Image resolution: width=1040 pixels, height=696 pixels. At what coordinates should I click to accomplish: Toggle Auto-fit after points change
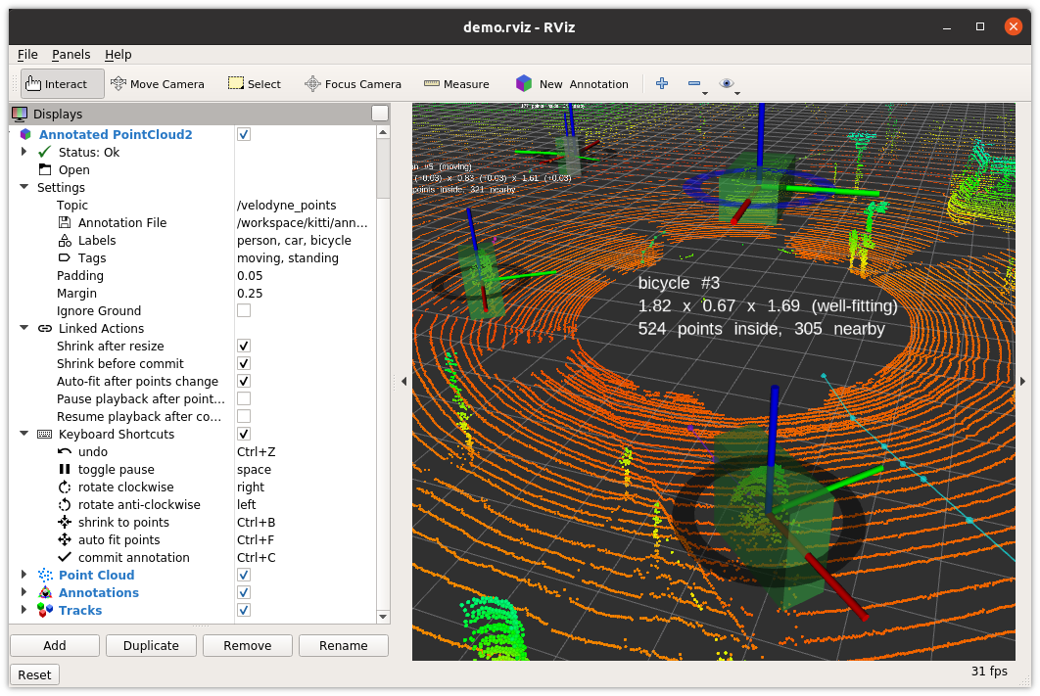coord(244,381)
